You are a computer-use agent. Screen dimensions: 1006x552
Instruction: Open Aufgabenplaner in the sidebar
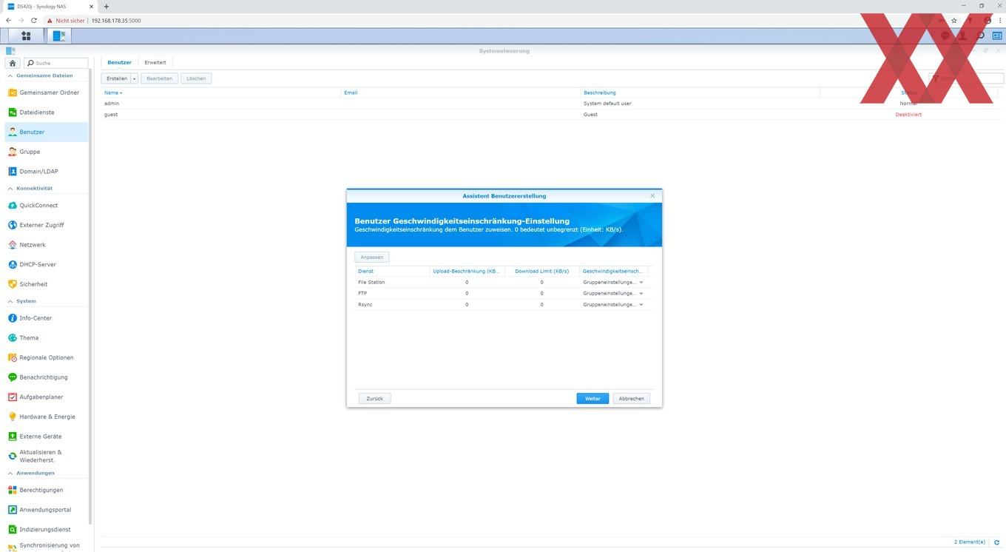pos(46,397)
